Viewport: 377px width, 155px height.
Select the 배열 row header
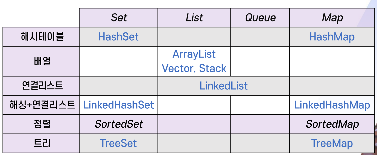click(x=43, y=61)
